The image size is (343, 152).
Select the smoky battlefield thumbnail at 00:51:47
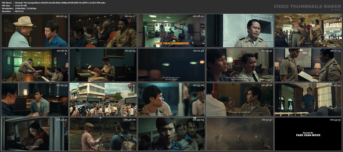(x=240, y=134)
